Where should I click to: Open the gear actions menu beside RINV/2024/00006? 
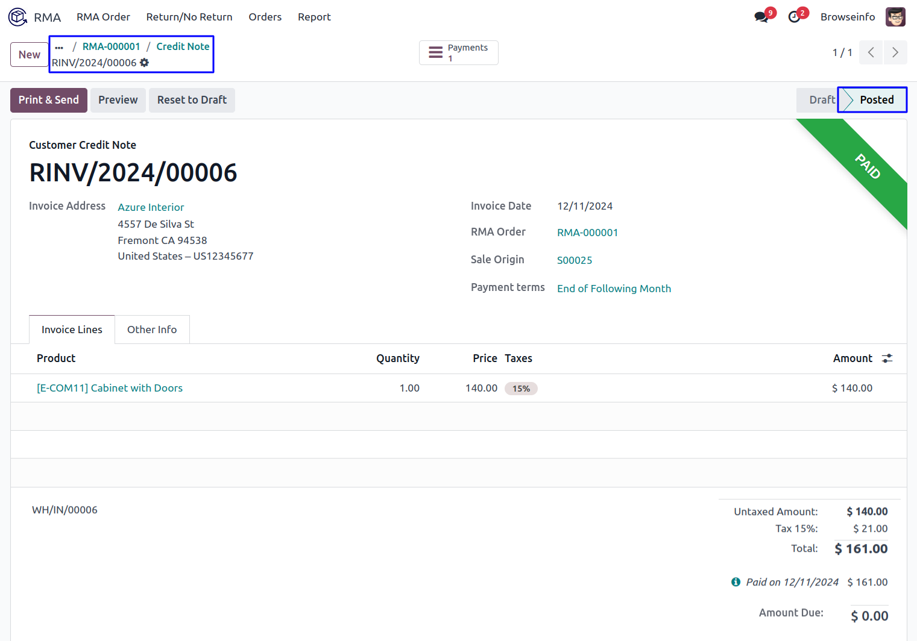click(145, 63)
